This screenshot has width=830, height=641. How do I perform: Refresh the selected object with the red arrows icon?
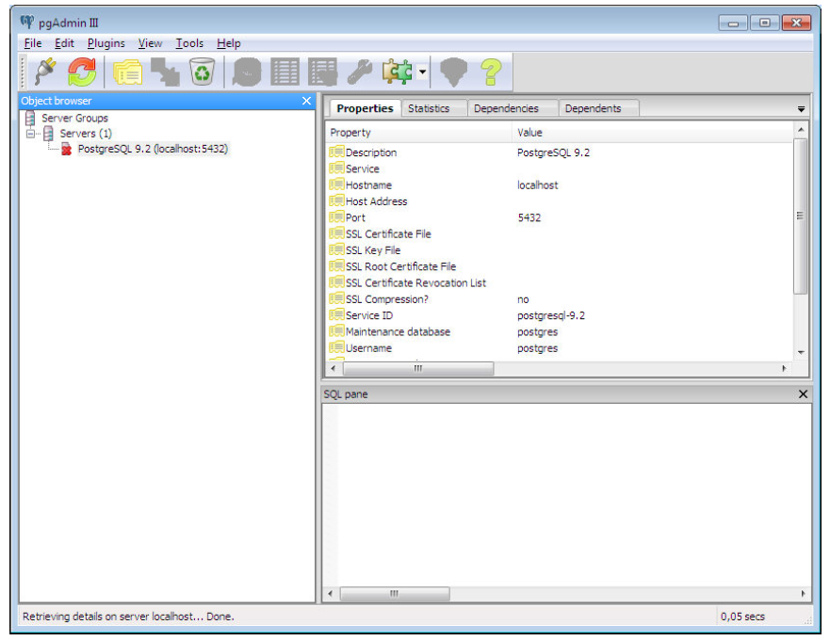click(82, 72)
